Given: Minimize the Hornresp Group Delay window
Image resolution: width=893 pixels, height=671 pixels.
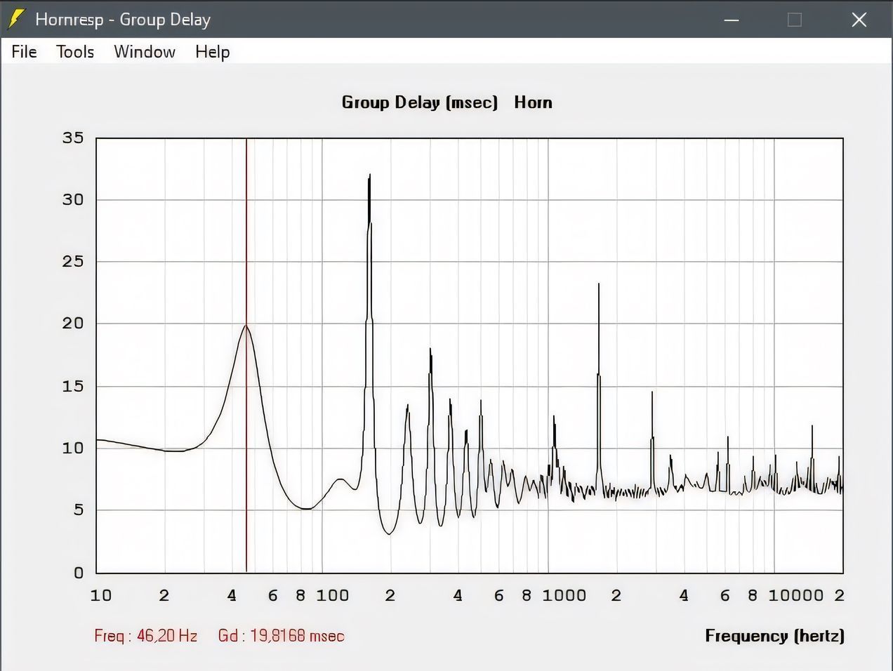Looking at the screenshot, I should point(732,20).
